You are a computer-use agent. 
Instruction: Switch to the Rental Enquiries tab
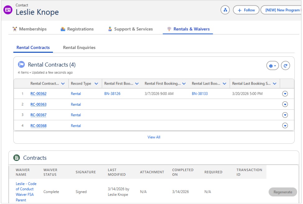(x=79, y=48)
